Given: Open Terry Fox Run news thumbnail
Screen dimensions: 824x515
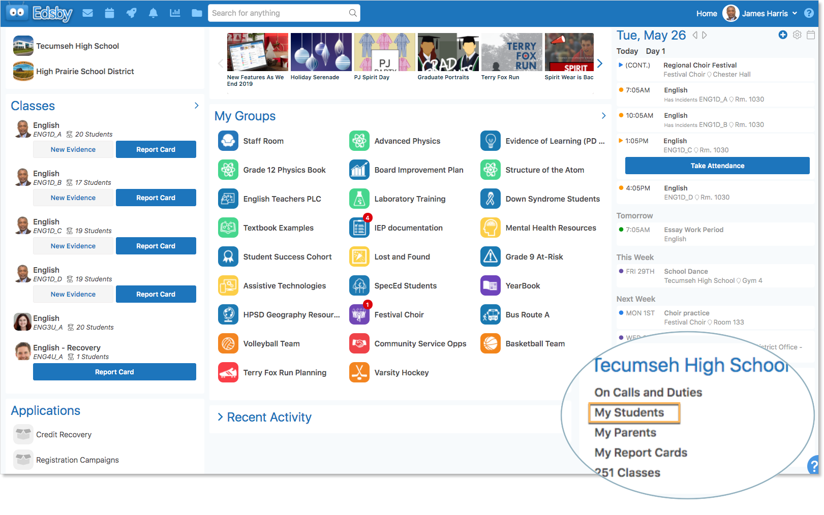Looking at the screenshot, I should pyautogui.click(x=511, y=52).
